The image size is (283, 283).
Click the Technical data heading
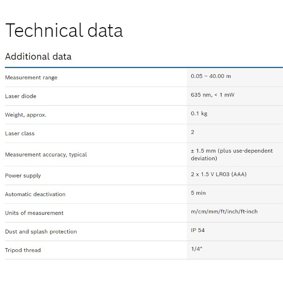(64, 30)
